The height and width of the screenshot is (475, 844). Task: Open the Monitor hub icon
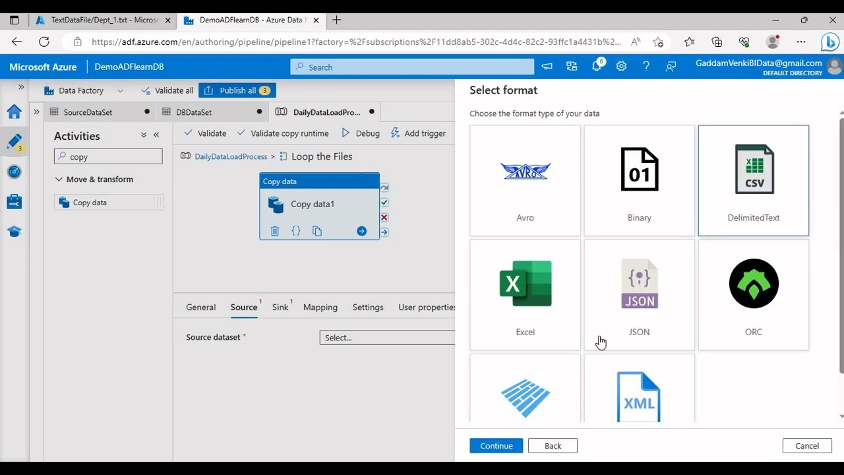(14, 172)
